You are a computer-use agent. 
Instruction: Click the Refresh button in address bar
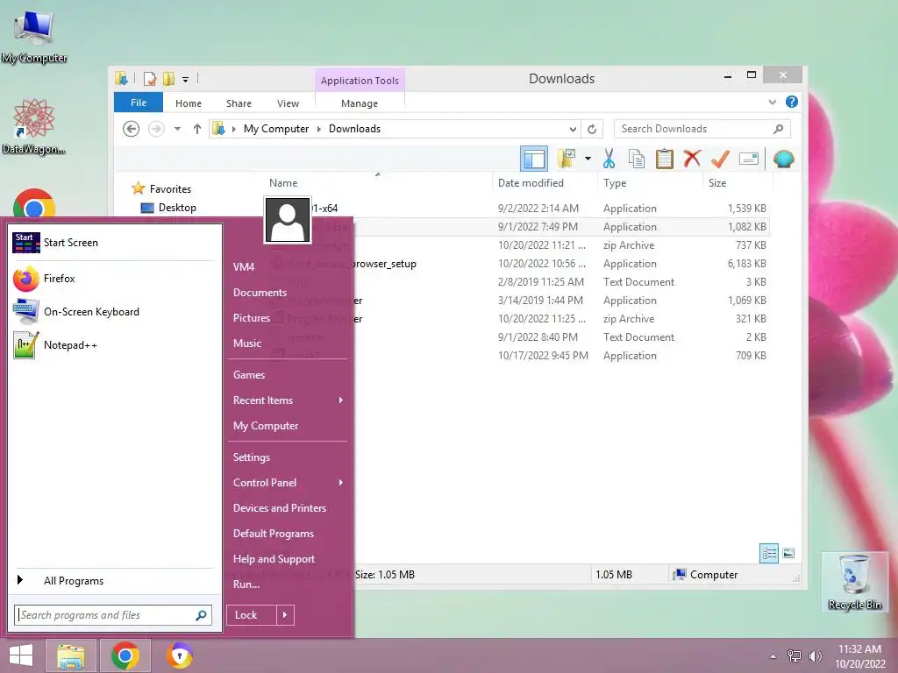[592, 129]
